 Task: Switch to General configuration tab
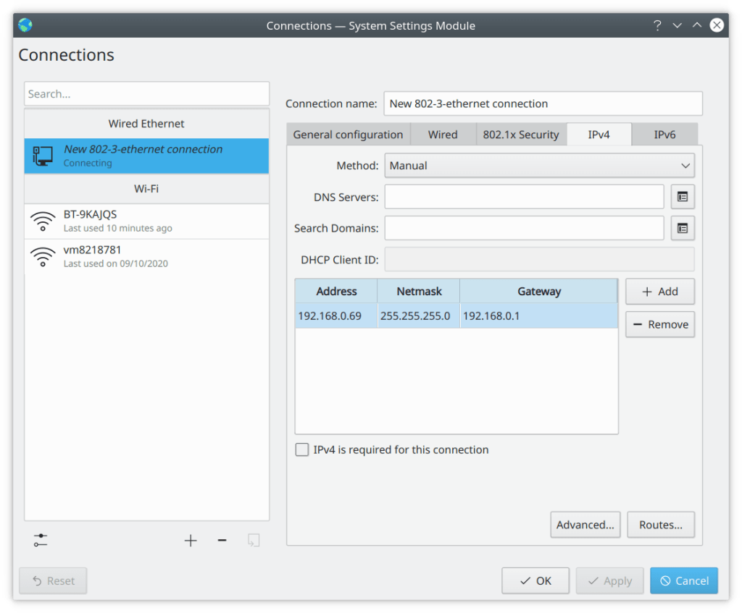(348, 135)
